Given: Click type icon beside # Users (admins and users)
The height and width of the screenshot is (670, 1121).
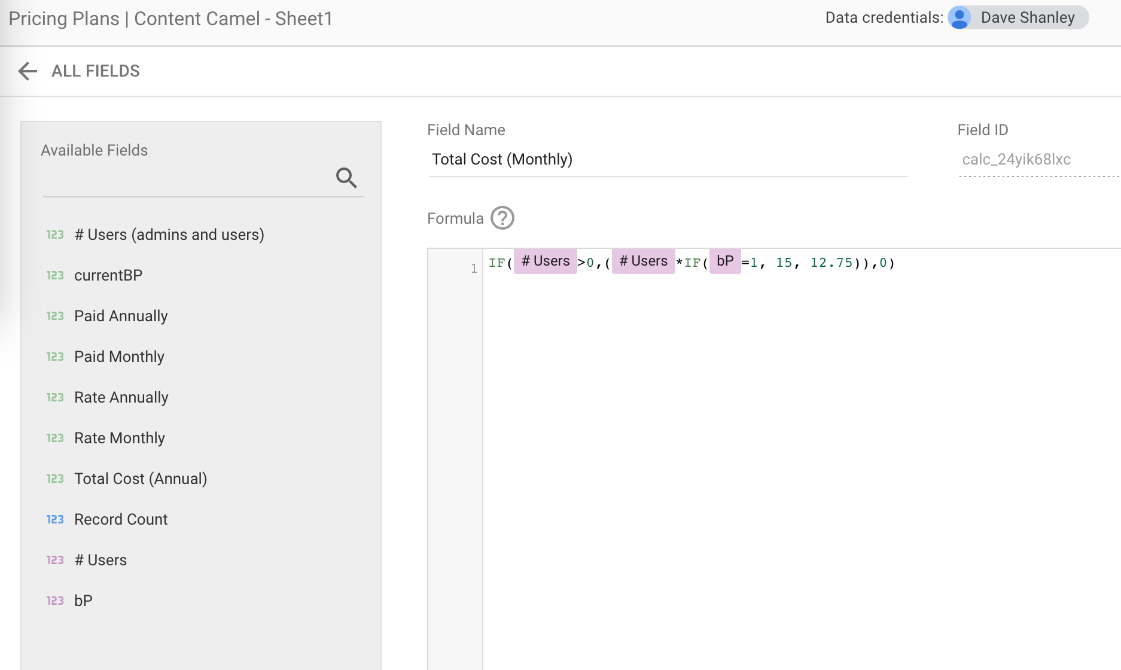Looking at the screenshot, I should [55, 235].
